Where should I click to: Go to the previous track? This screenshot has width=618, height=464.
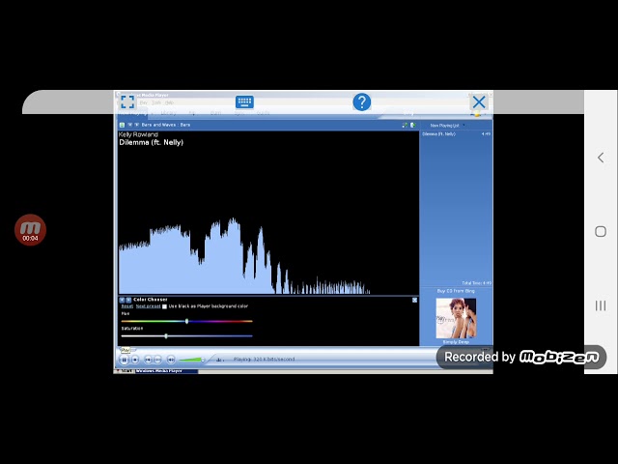click(148, 360)
